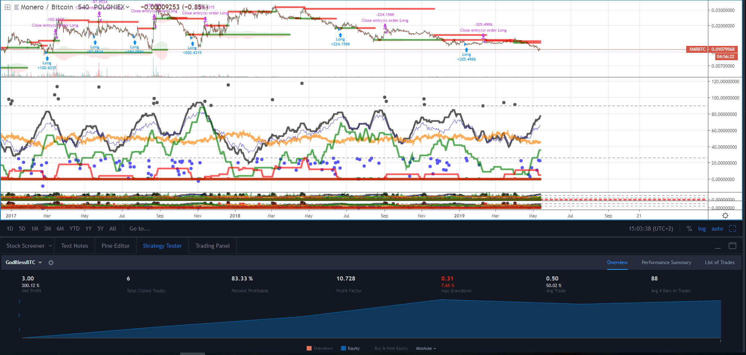Screen dimensions: 746x355
Task: Set chart range to All
Action: pyautogui.click(x=113, y=228)
